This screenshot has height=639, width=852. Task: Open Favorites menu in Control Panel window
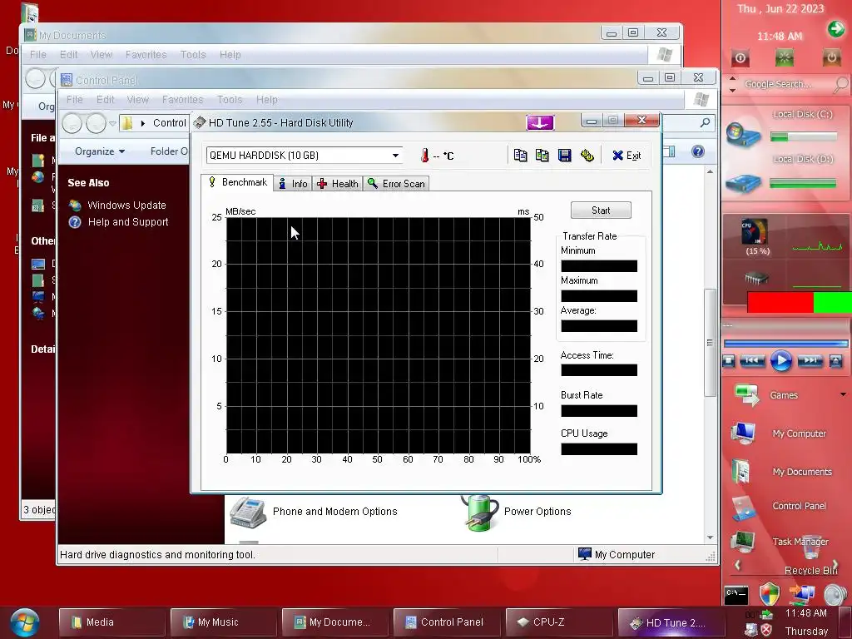click(182, 100)
